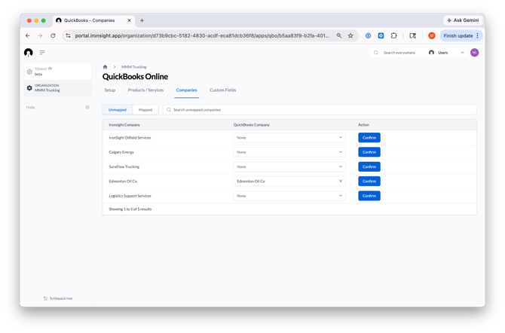
Task: Click the 1Password extension icon
Action: [x=368, y=35]
